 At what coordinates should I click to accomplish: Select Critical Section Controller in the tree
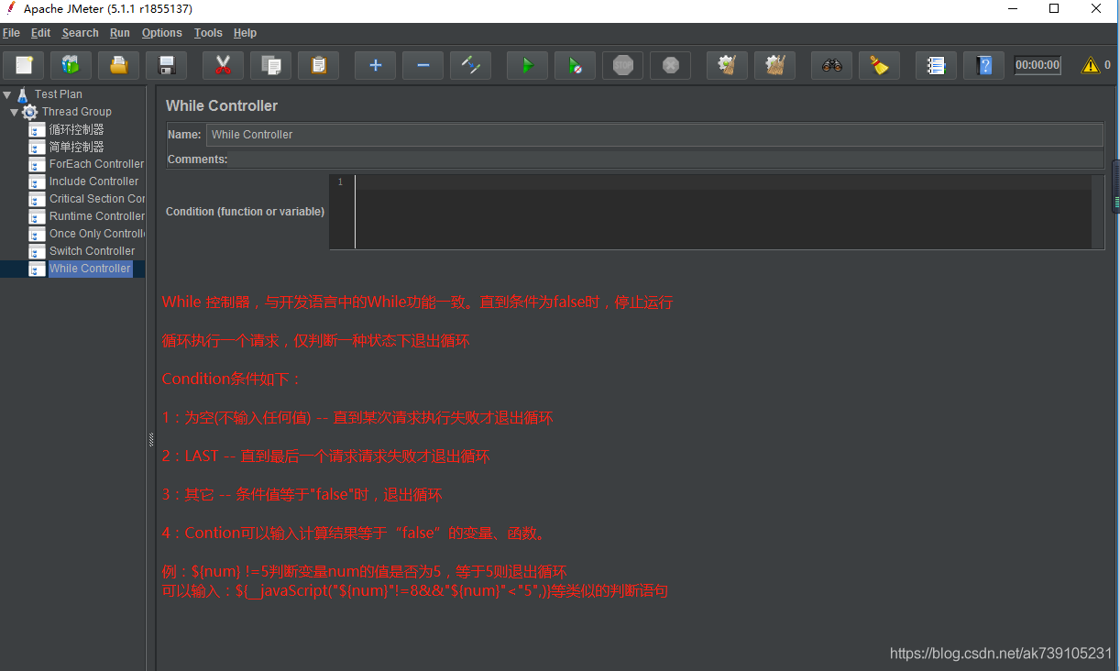tap(97, 199)
